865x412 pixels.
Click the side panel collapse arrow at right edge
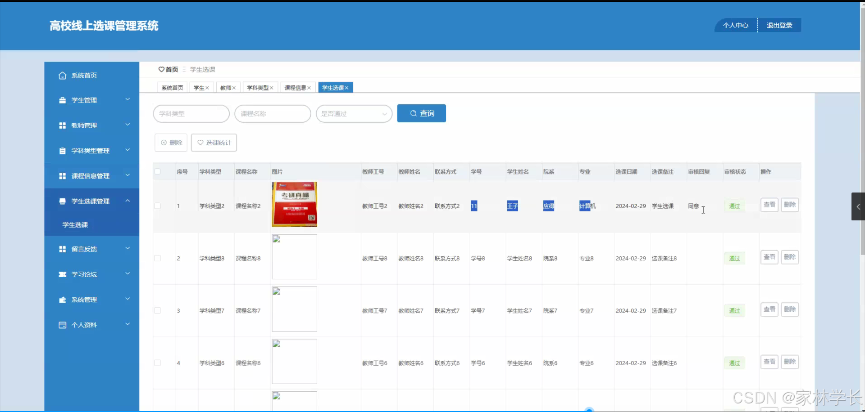click(x=858, y=206)
